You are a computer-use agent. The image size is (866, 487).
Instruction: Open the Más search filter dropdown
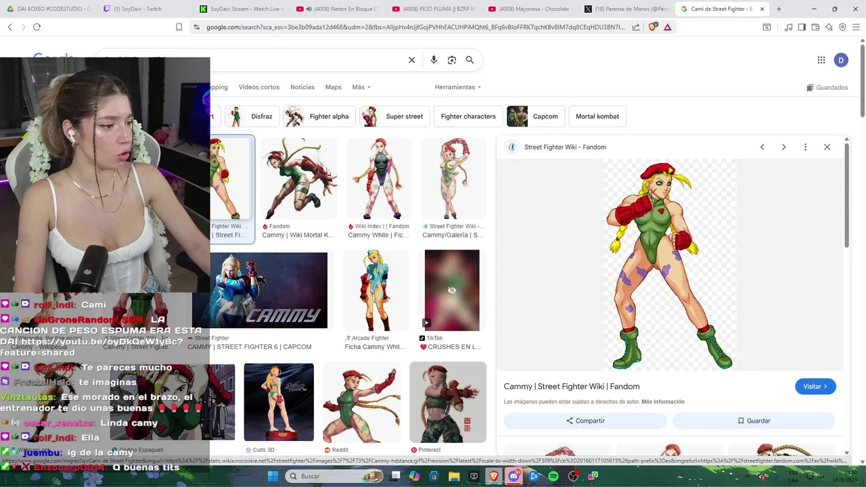[x=361, y=87]
